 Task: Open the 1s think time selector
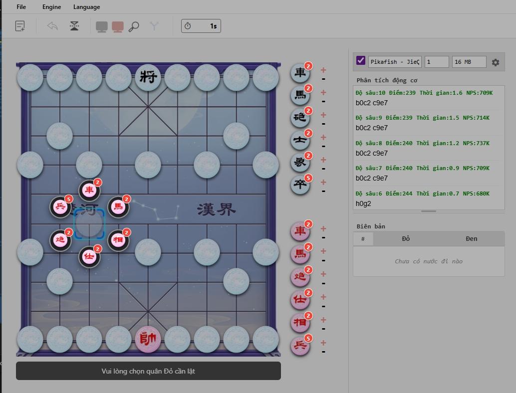point(201,26)
